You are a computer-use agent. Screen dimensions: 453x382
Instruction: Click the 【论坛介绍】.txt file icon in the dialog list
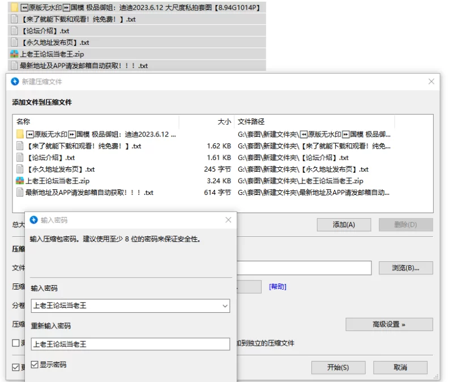(x=20, y=158)
